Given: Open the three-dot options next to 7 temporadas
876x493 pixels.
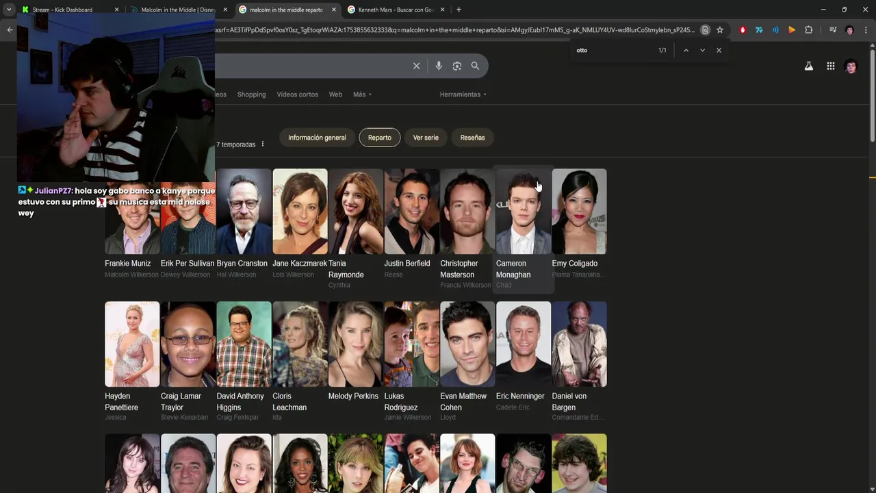Looking at the screenshot, I should (x=263, y=144).
